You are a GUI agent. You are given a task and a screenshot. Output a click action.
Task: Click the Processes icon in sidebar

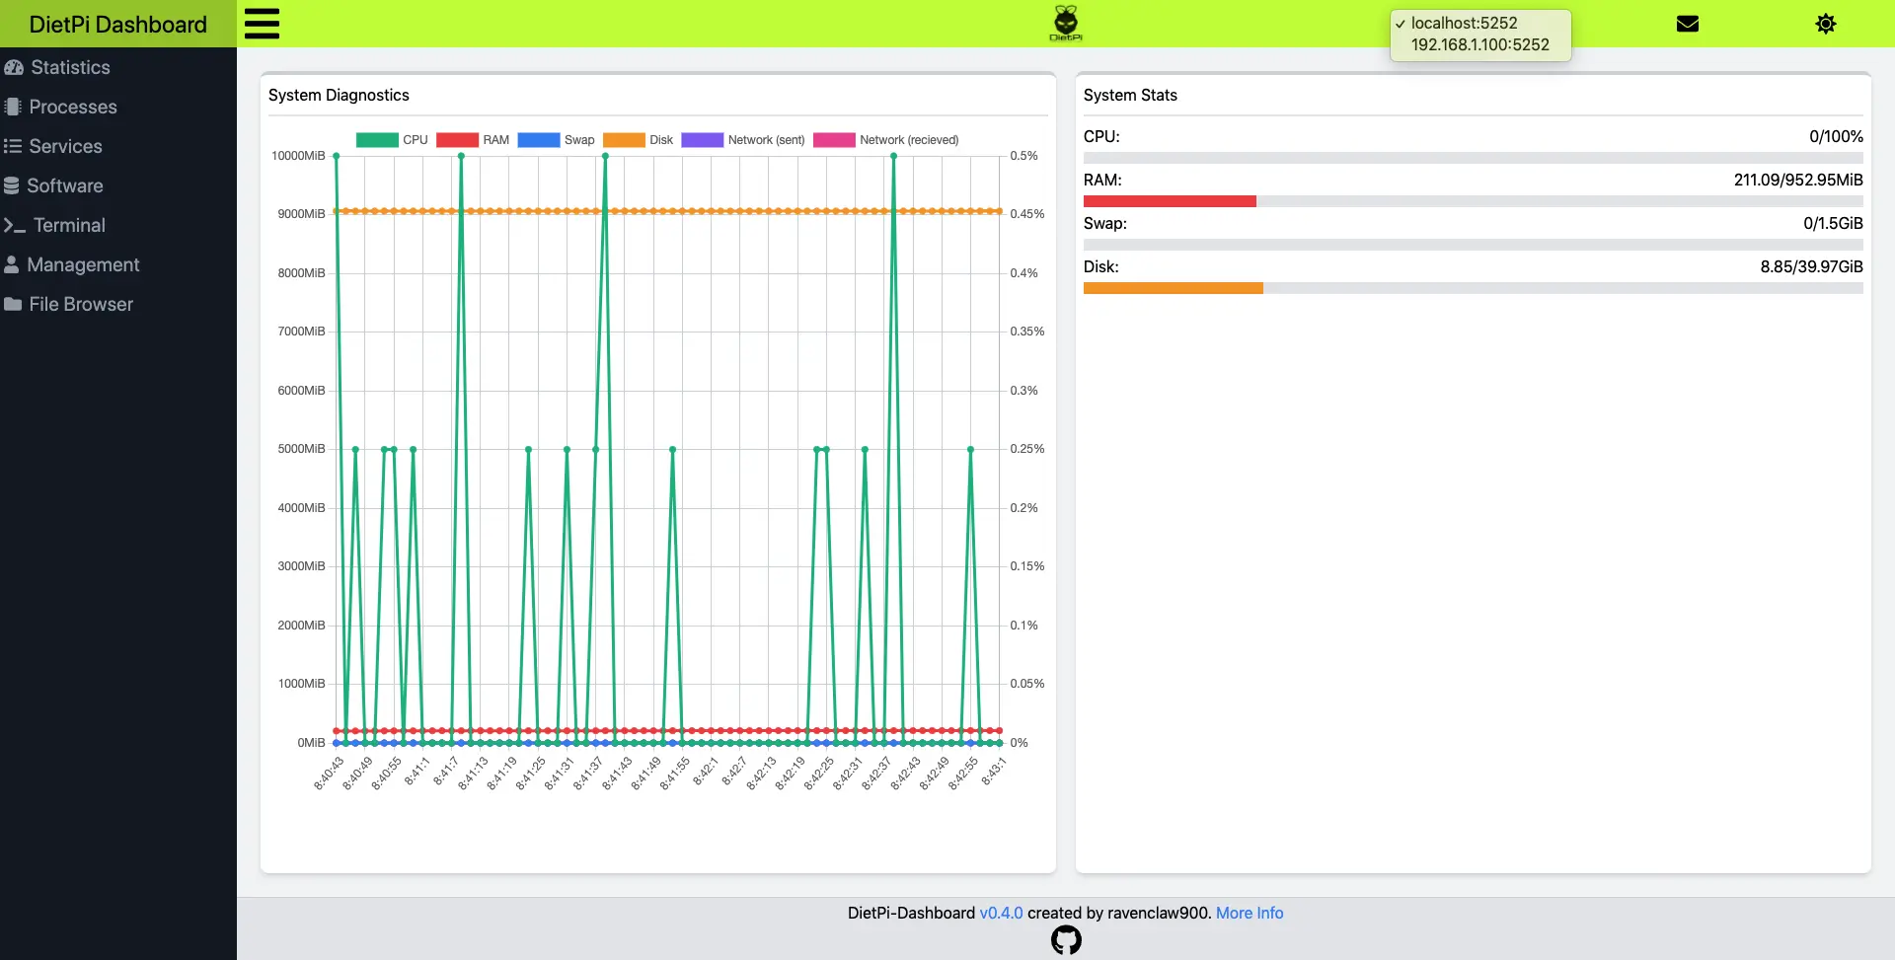point(14,107)
